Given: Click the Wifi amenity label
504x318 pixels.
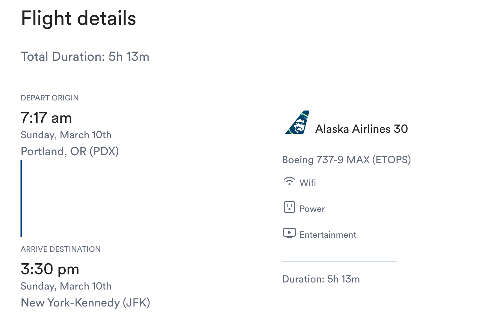Looking at the screenshot, I should 307,183.
